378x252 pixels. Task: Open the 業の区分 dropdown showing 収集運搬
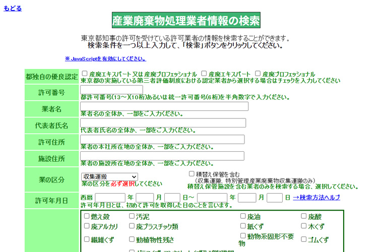click(109, 176)
